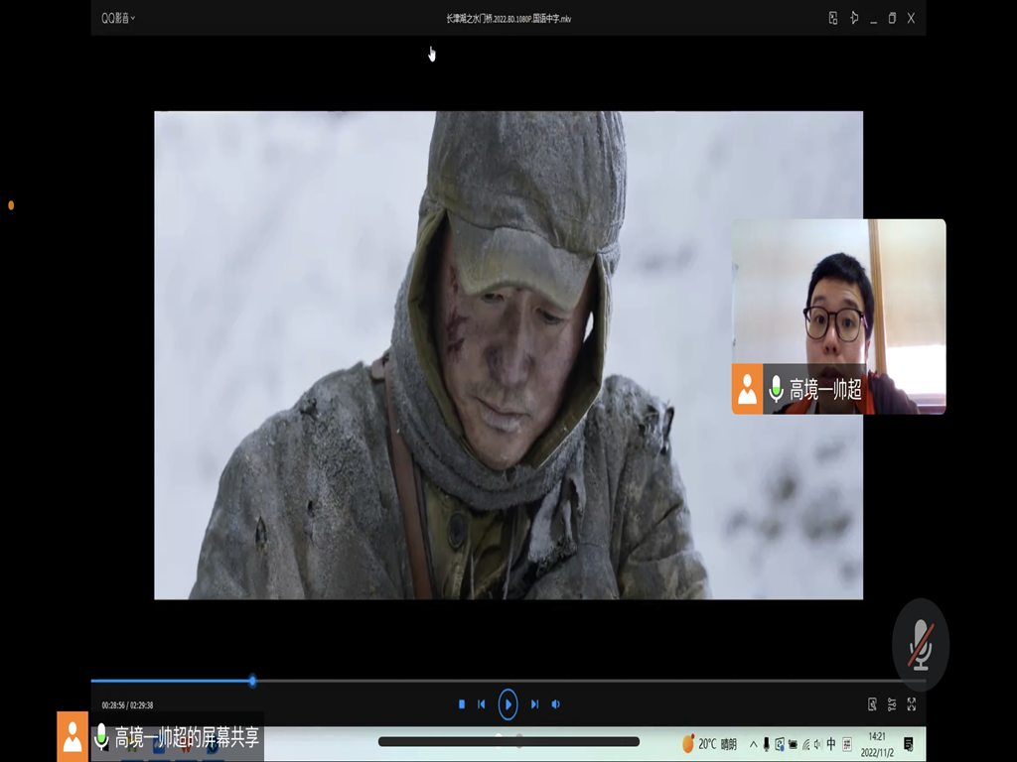Viewport: 1017px width, 762px height.
Task: Click the 高境一帅超 participant video thumbnail
Action: coord(838,316)
